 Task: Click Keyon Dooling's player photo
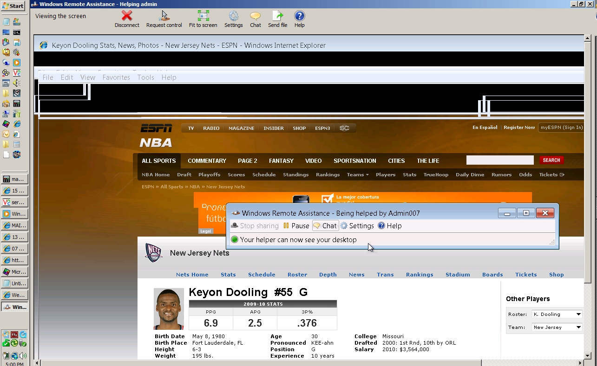[169, 309]
